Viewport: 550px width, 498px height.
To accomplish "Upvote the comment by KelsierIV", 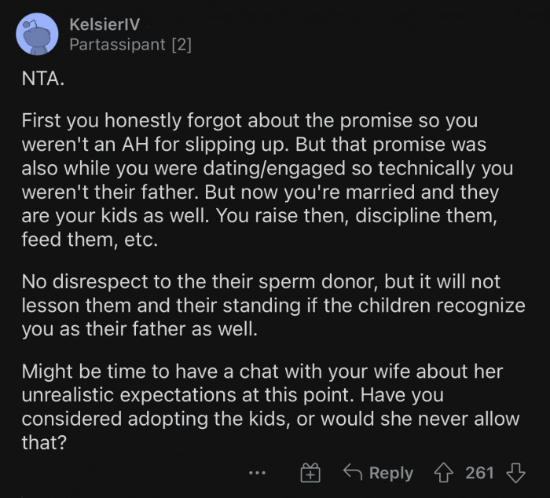I will 445,473.
